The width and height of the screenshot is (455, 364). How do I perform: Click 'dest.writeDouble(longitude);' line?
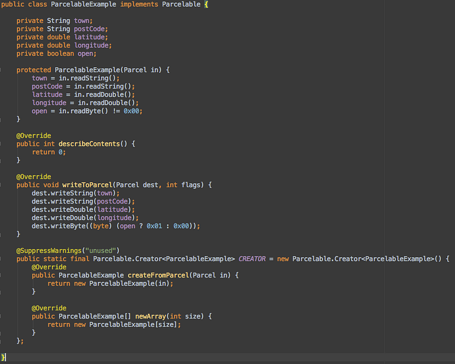coord(85,218)
